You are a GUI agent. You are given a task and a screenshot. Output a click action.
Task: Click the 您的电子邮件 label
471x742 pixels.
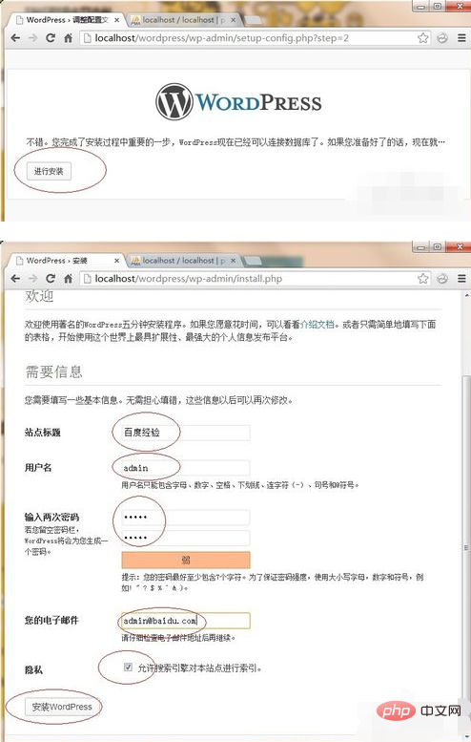(x=51, y=621)
